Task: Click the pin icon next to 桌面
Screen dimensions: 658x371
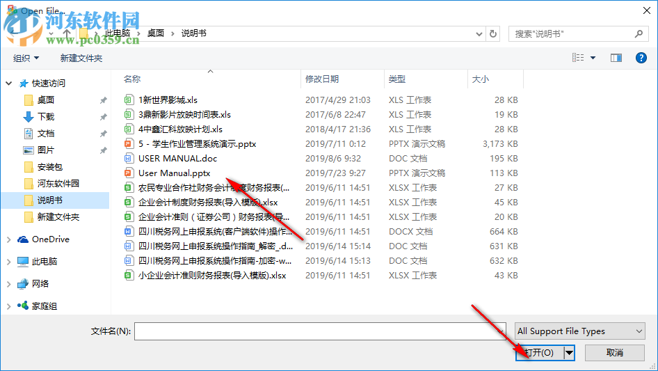Action: [x=103, y=100]
